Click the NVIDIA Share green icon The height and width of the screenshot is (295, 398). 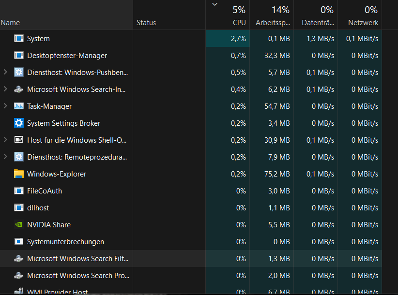point(19,224)
